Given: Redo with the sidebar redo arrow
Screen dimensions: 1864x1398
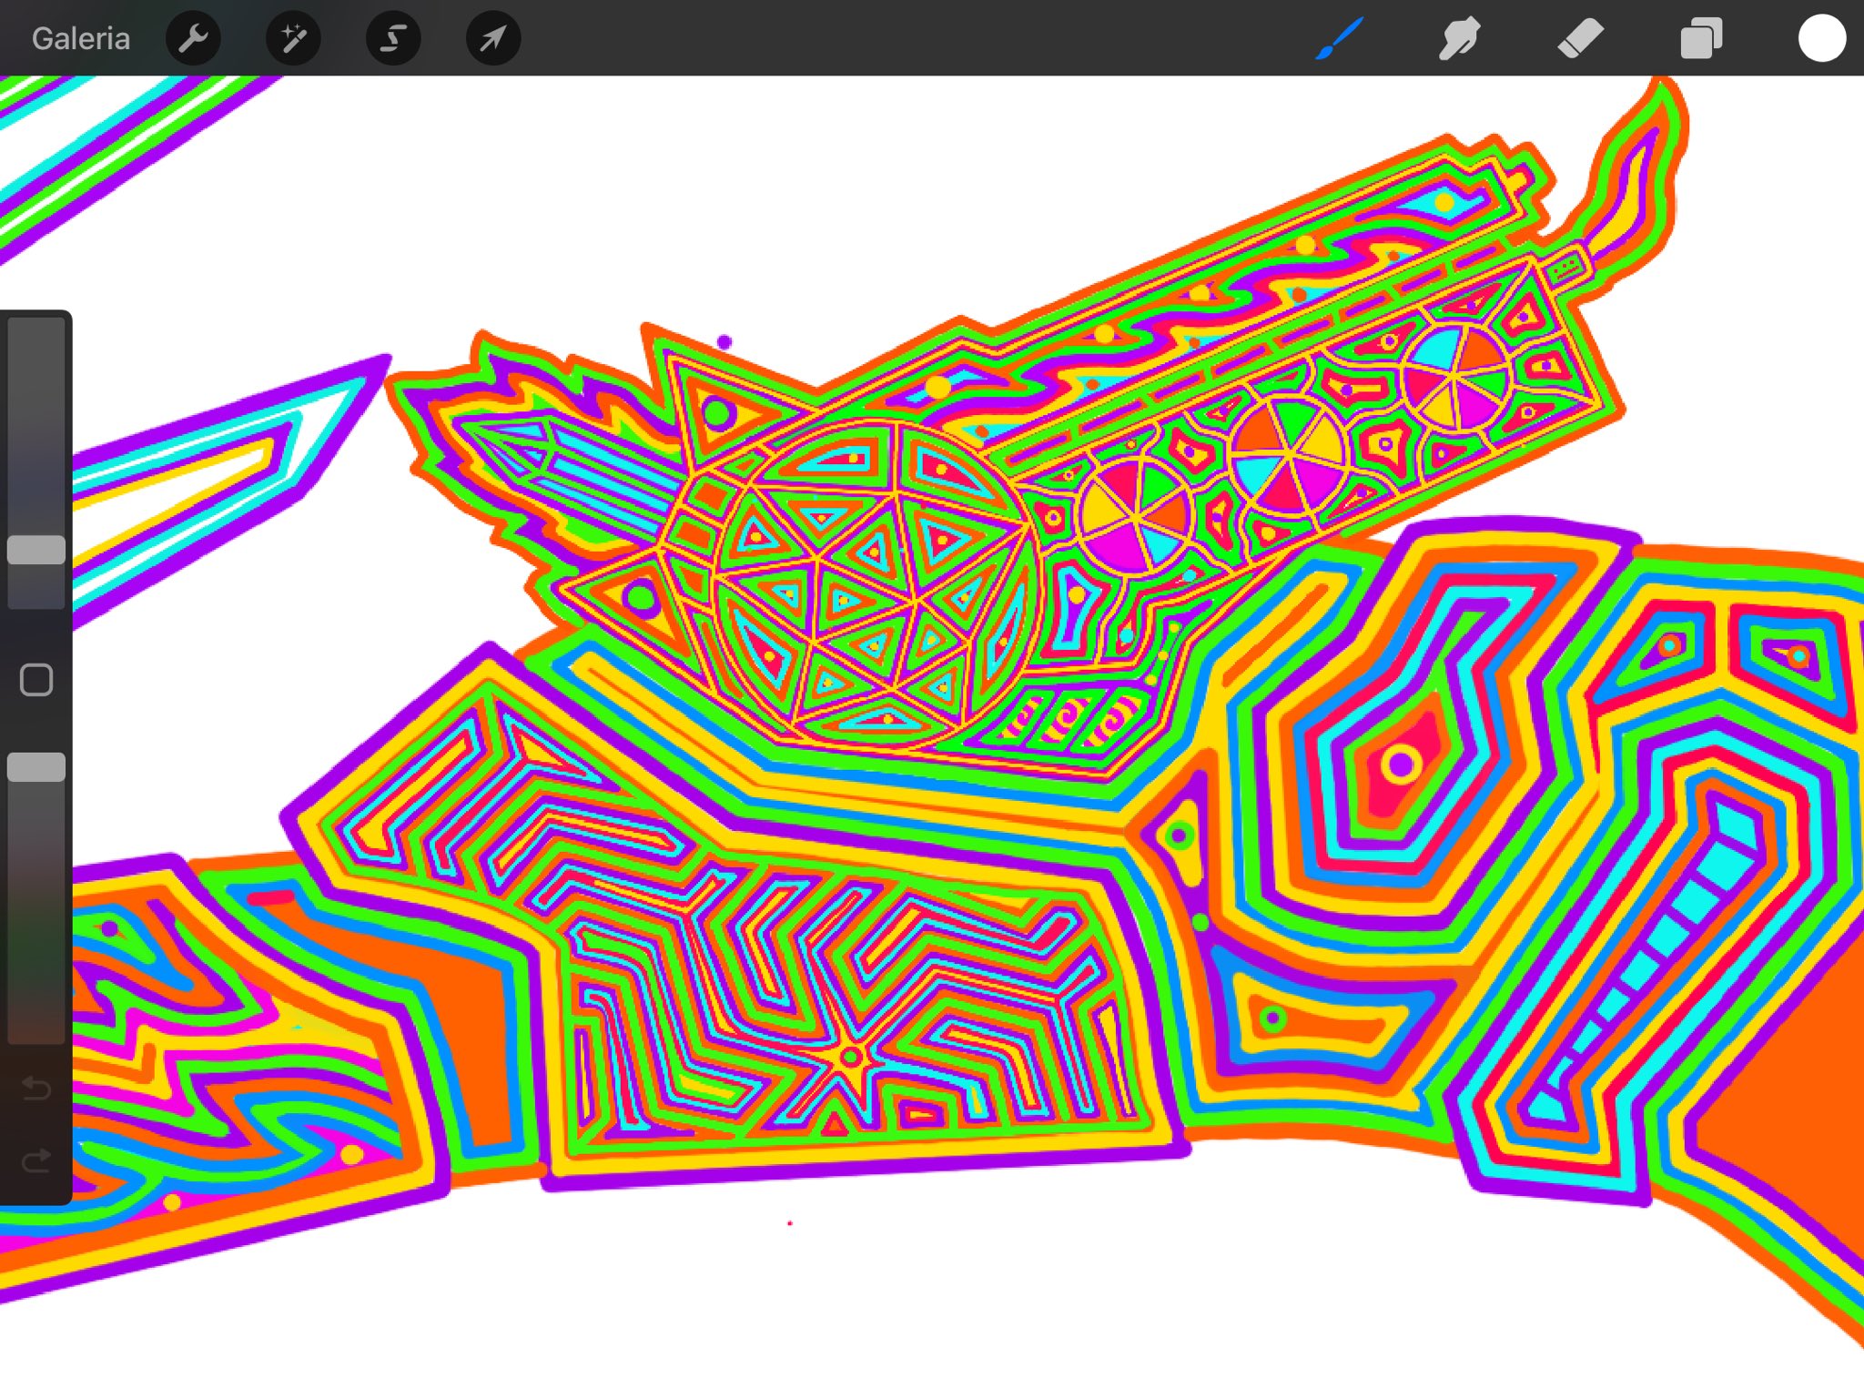Looking at the screenshot, I should (x=36, y=1160).
